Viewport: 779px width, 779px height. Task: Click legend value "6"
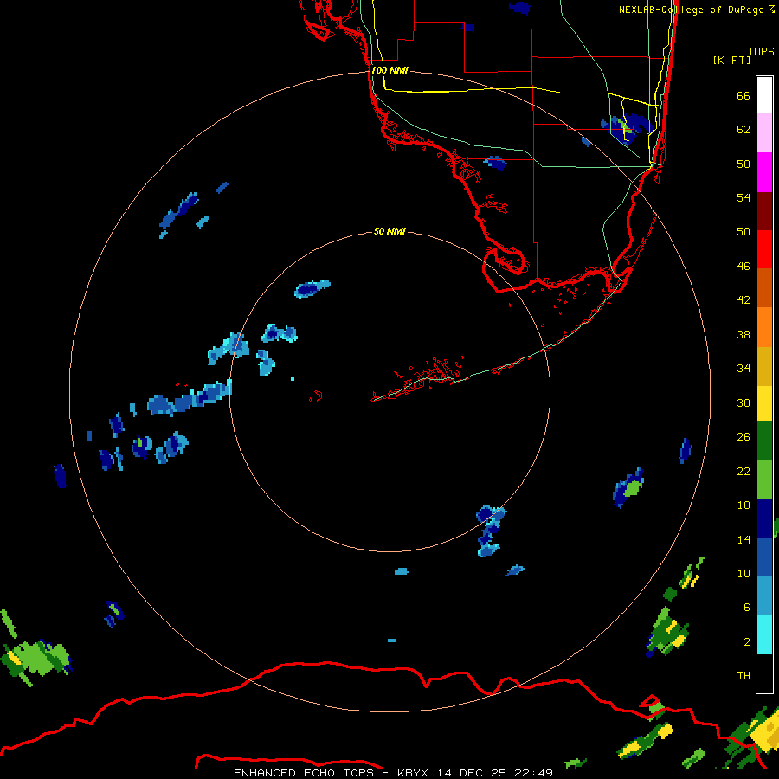point(747,607)
